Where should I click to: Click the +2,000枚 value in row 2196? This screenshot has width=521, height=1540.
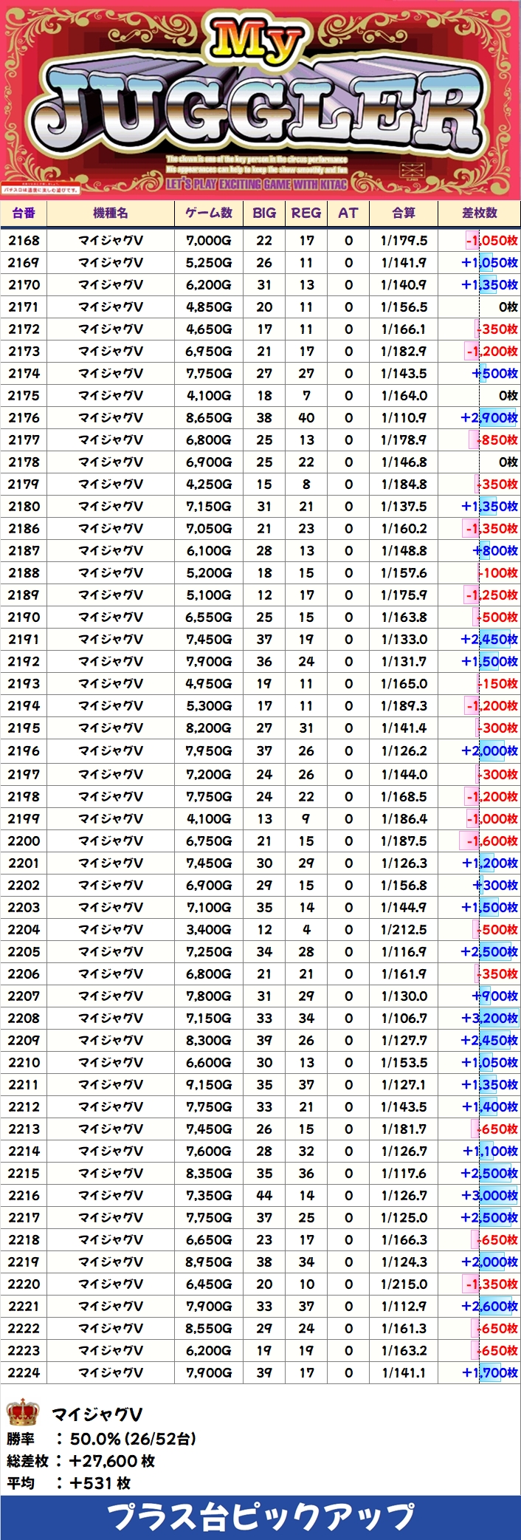coord(489,750)
